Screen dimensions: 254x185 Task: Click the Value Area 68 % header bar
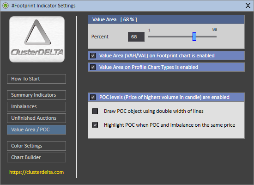click(166, 19)
